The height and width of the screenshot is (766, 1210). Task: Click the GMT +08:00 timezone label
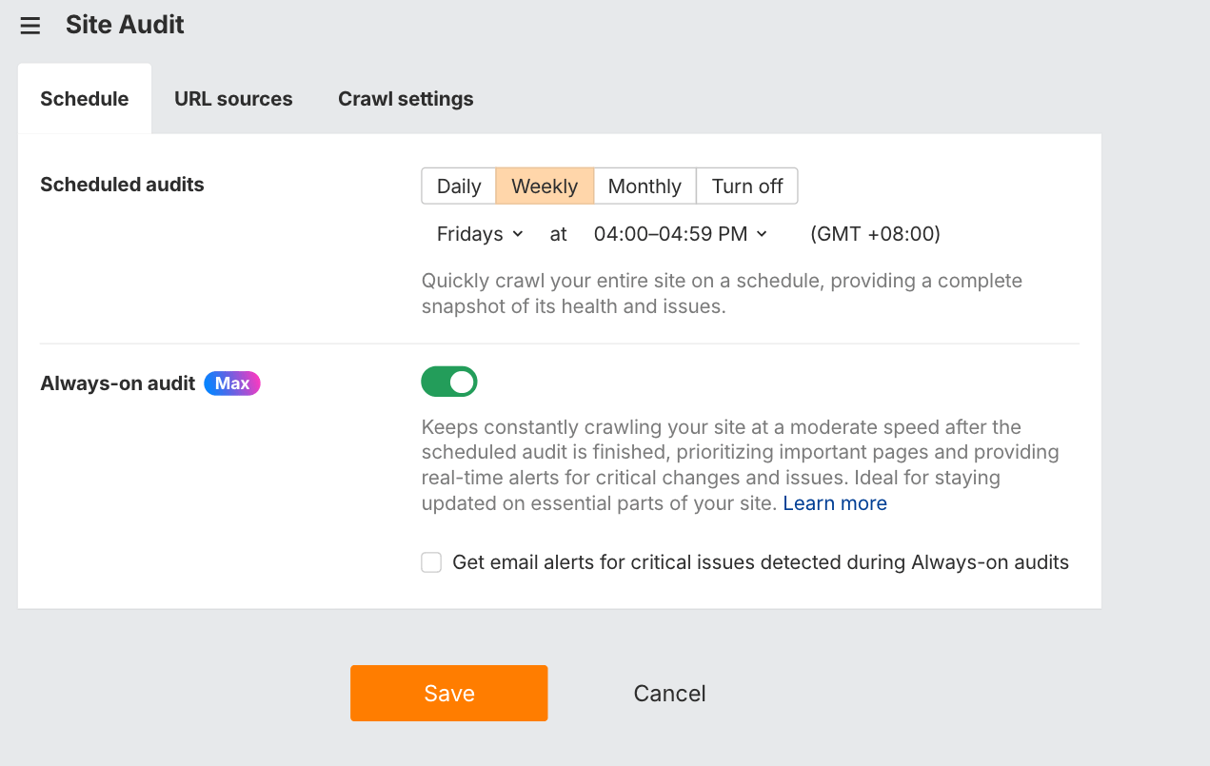tap(875, 234)
